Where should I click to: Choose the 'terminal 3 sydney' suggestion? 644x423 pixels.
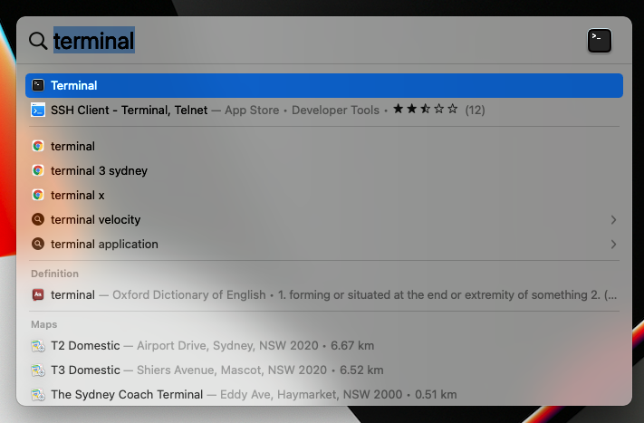click(x=324, y=170)
